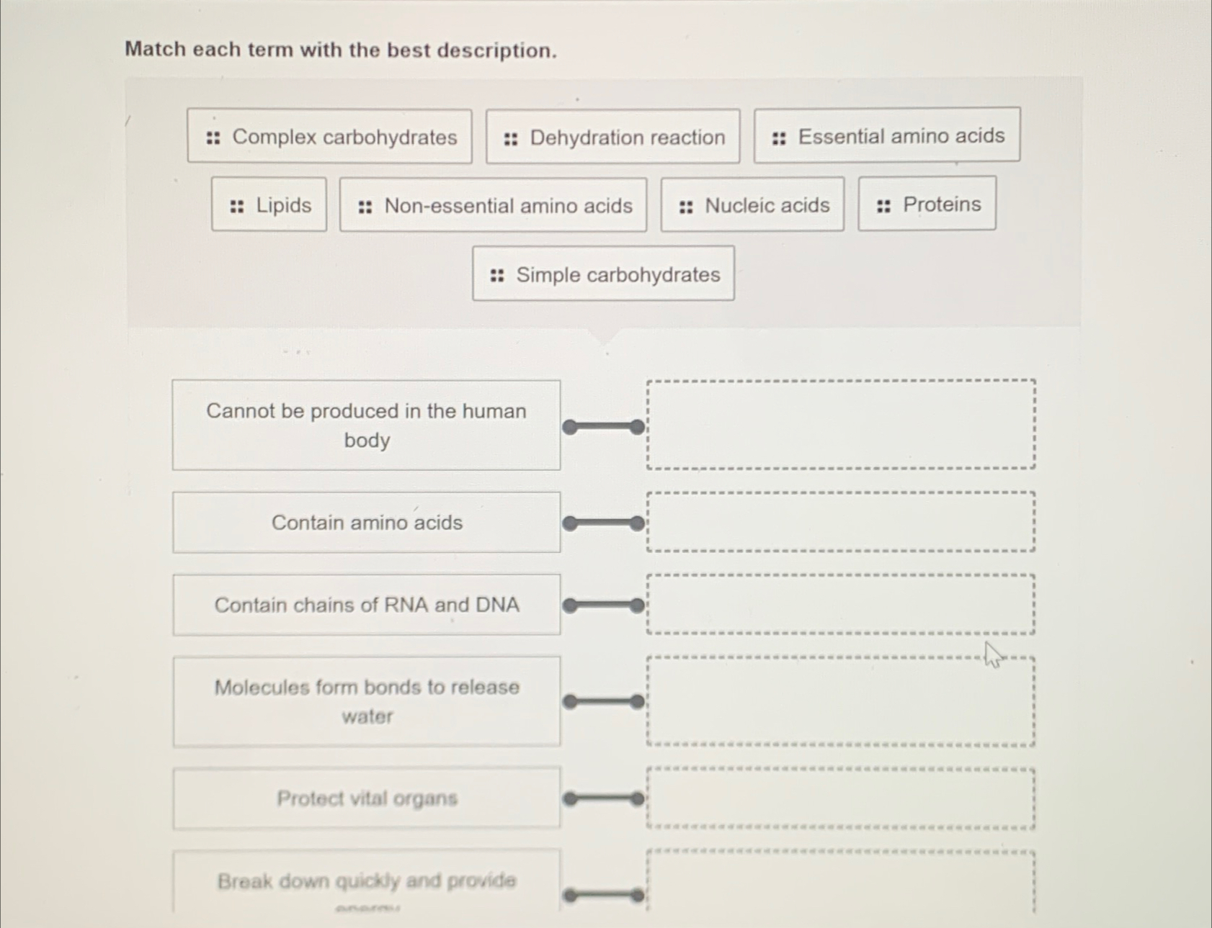Click the connector line next to 'Contain amino acids'
The height and width of the screenshot is (928, 1212).
pyautogui.click(x=604, y=523)
